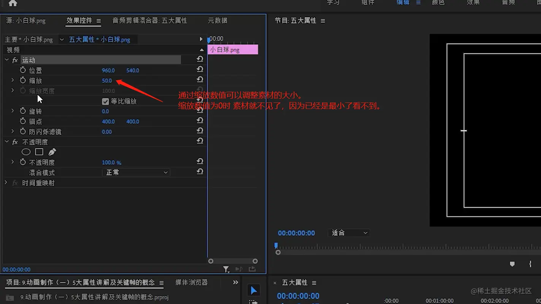Click the timeline panel timecode 00:00:00:00
Image resolution: width=541 pixels, height=304 pixels.
(x=298, y=296)
